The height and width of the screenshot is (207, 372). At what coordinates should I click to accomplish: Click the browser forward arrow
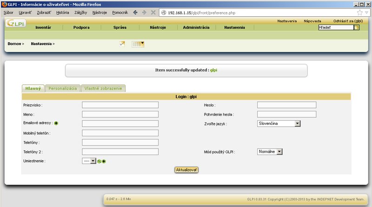tap(144, 12)
